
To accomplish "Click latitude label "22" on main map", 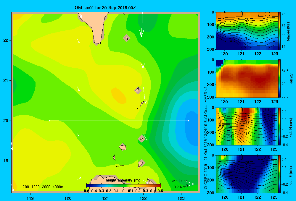I will pos(6,40).
